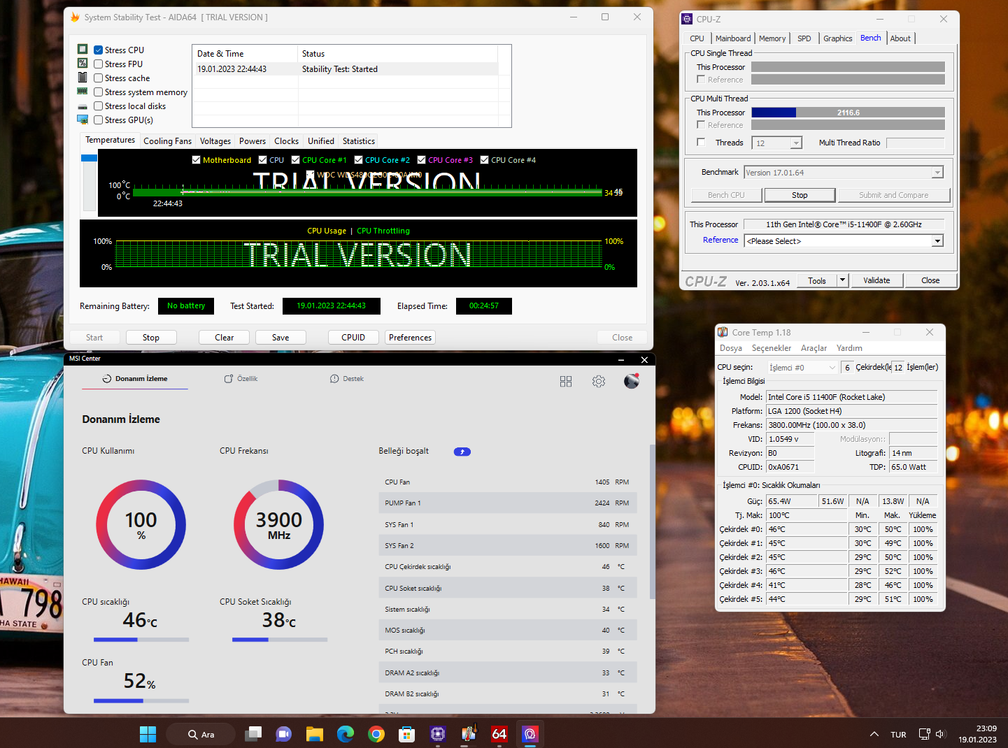The image size is (1008, 748).
Task: Launch File Explorer from the taskbar
Action: pyautogui.click(x=315, y=734)
